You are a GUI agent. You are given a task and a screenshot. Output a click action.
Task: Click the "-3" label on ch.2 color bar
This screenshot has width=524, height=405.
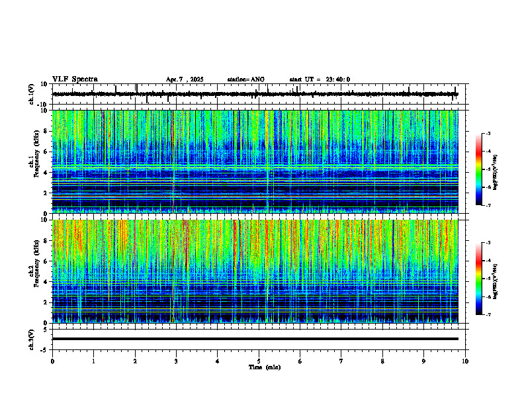(488, 243)
